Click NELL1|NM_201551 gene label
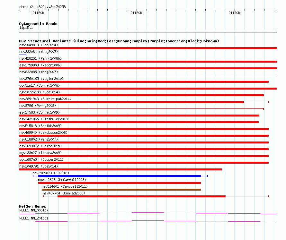Image resolution: width=286 pixels, height=240 pixels. coord(34,218)
